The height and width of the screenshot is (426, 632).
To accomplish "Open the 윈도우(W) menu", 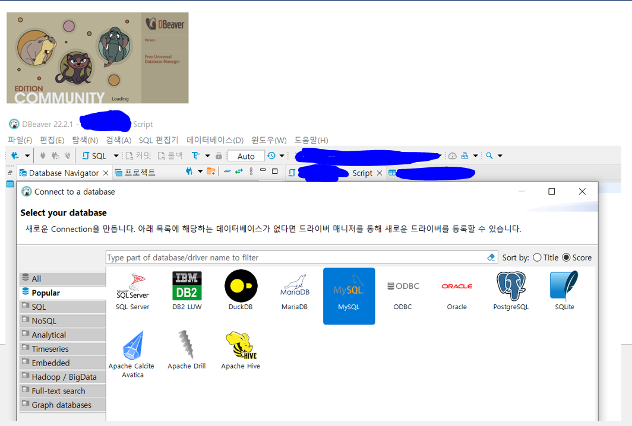I will [x=269, y=140].
